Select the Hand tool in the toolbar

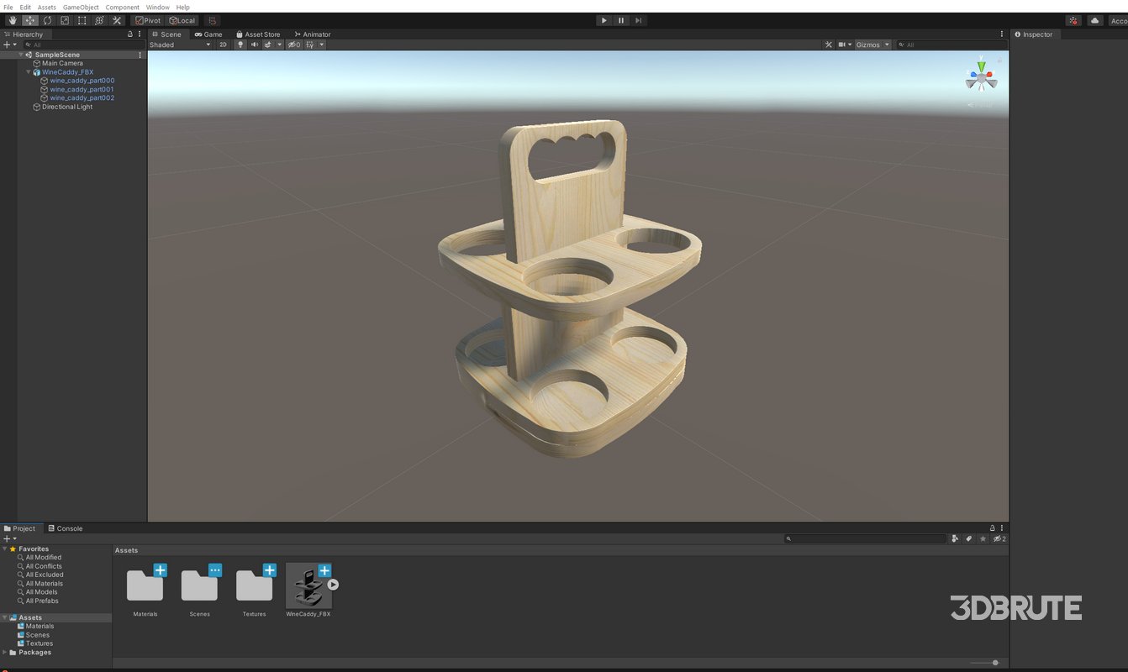(13, 20)
